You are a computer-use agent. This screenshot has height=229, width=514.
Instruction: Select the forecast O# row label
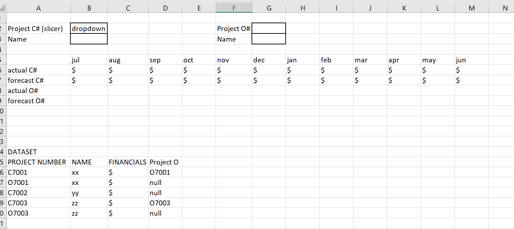pos(38,101)
